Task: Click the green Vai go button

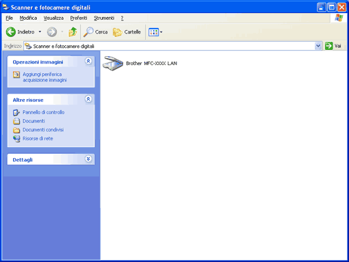Action: click(333, 46)
